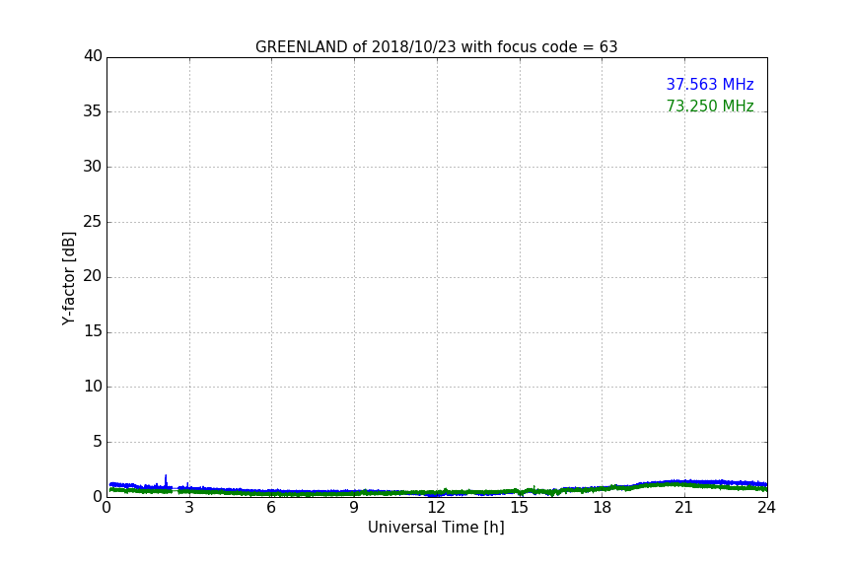Click the y-axis tick label '30'
852x568 pixels.
pyautogui.click(x=93, y=167)
